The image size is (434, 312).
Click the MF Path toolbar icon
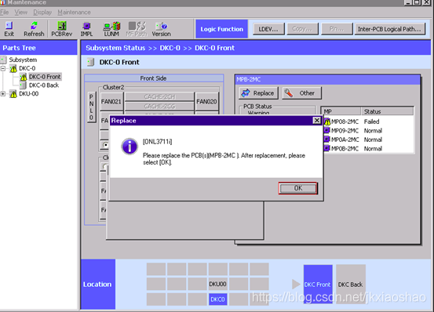(x=137, y=29)
